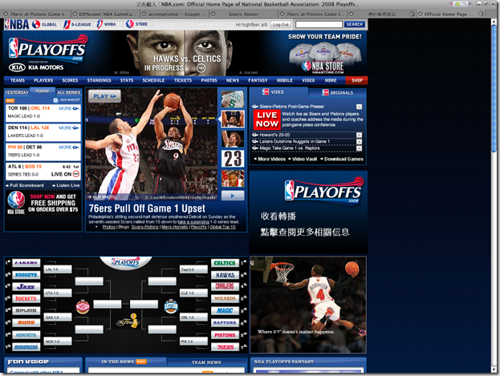Open the Players menu
This screenshot has width=500, height=376.
tap(43, 80)
